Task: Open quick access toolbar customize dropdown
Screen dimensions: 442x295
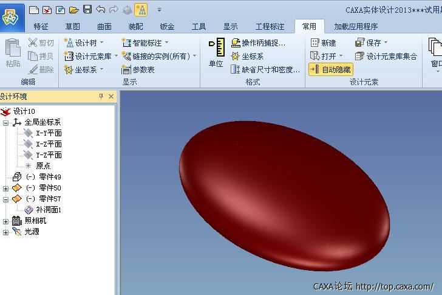Action: pyautogui.click(x=159, y=10)
